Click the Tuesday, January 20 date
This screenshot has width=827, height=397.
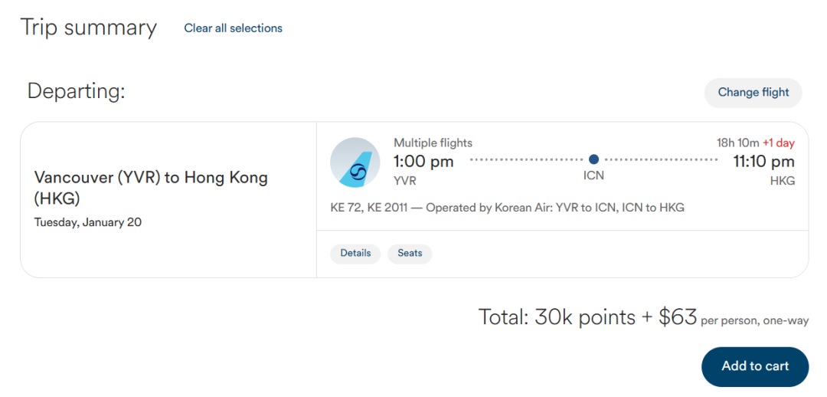(88, 223)
